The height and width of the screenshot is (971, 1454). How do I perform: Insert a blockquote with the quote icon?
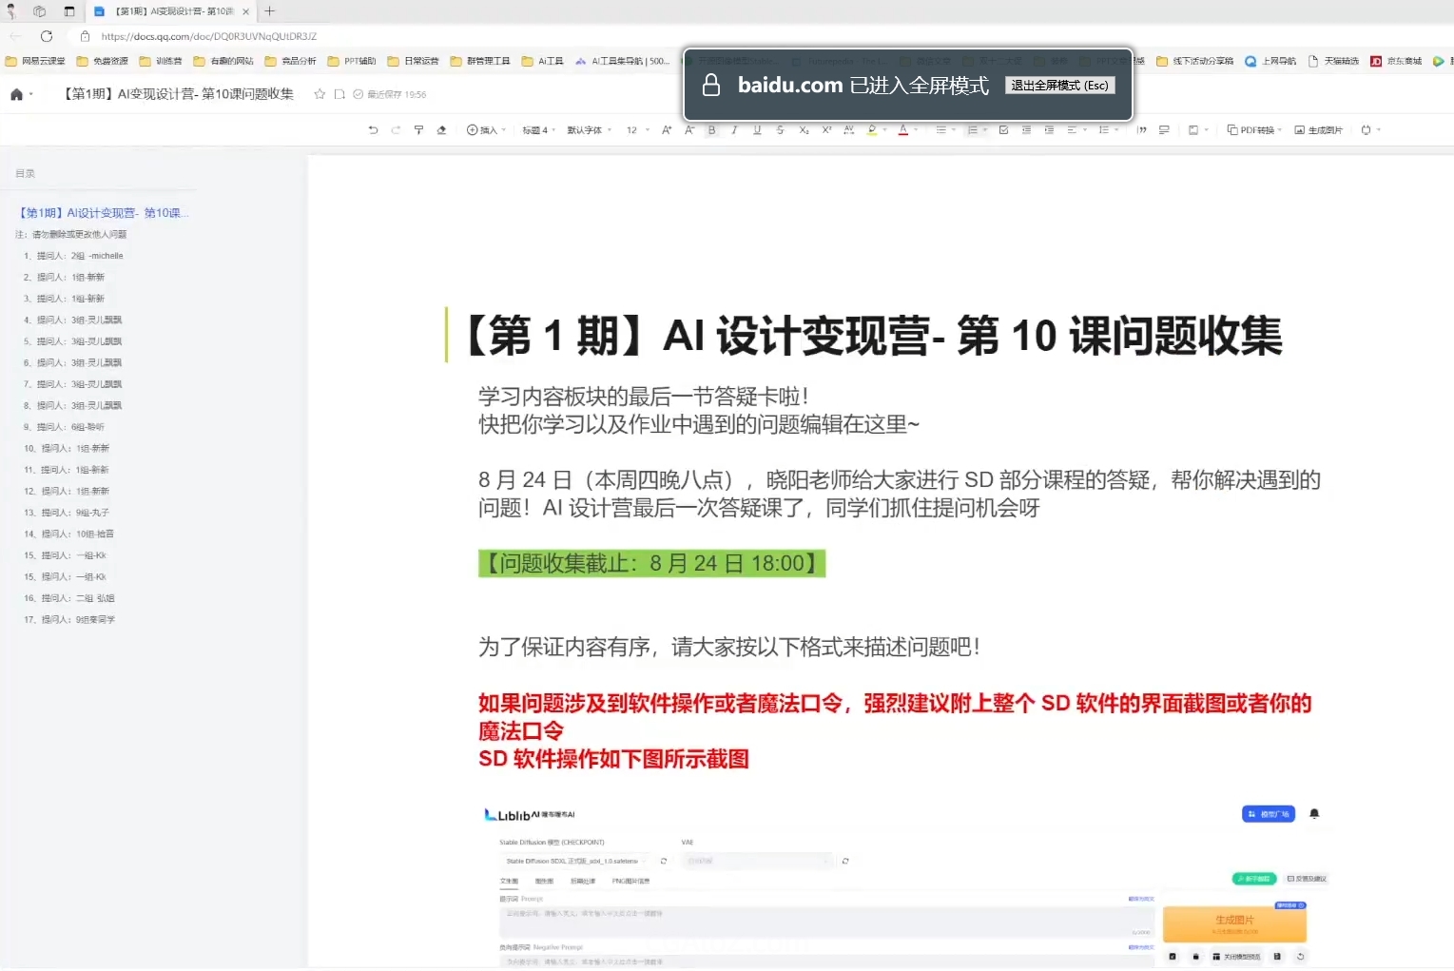[x=1141, y=130]
